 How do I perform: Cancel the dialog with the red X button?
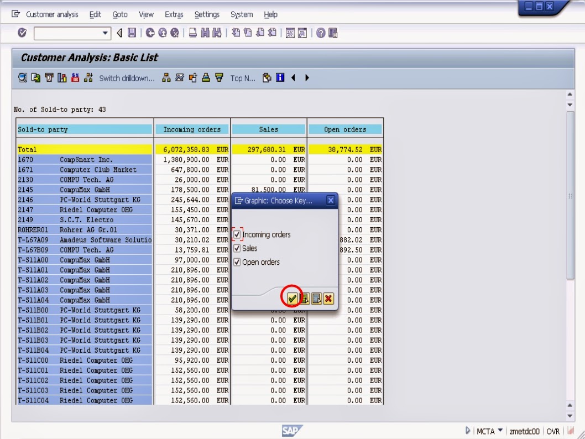tap(328, 299)
